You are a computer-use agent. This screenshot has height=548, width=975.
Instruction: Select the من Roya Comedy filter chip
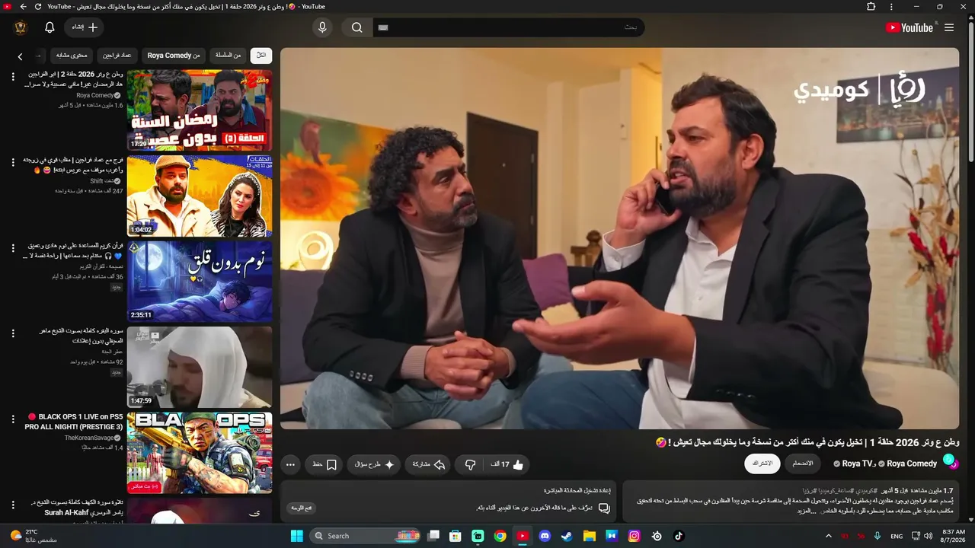click(174, 56)
